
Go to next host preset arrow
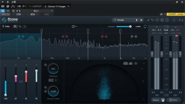[20, 11]
